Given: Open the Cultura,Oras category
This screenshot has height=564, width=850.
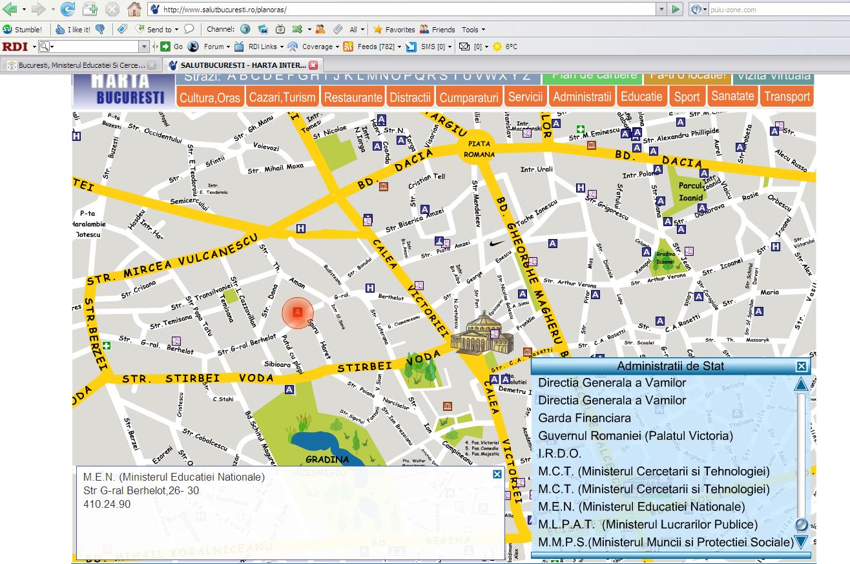Looking at the screenshot, I should [210, 98].
